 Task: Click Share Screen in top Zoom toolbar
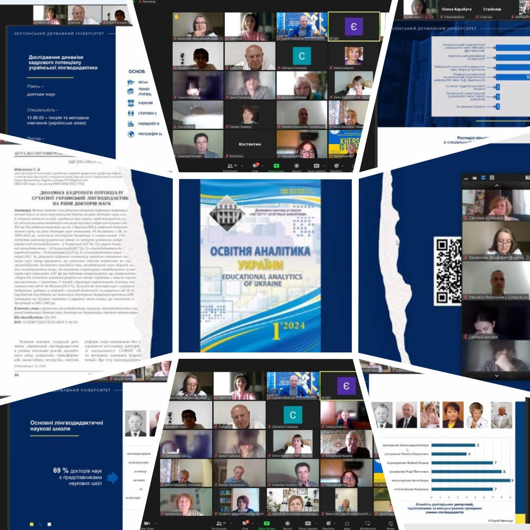pos(276,167)
